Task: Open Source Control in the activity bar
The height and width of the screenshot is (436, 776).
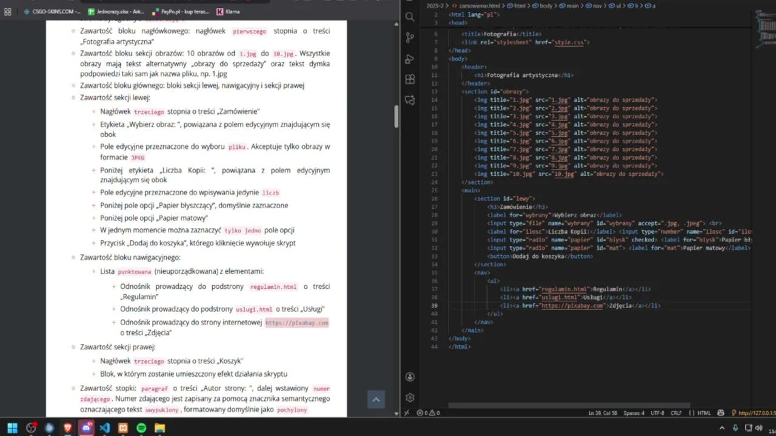Action: (x=410, y=38)
